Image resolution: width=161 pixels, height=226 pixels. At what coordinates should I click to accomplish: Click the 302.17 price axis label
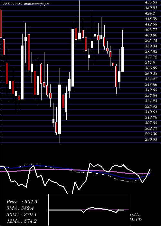151,128
